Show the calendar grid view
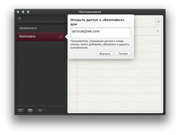This screenshot has width=180, height=135. [30, 110]
